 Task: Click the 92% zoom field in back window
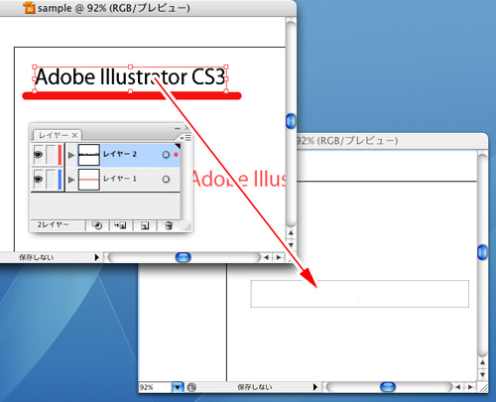155,387
